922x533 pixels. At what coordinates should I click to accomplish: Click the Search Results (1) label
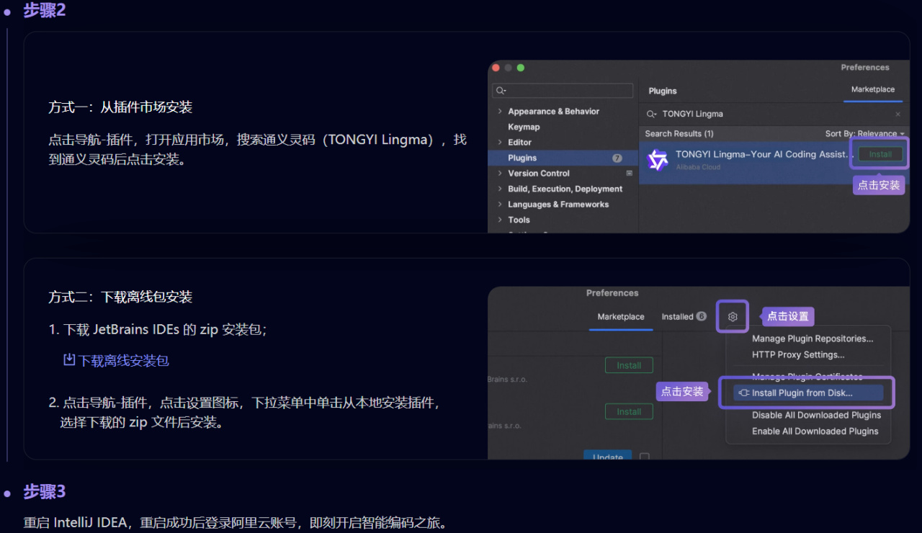679,134
